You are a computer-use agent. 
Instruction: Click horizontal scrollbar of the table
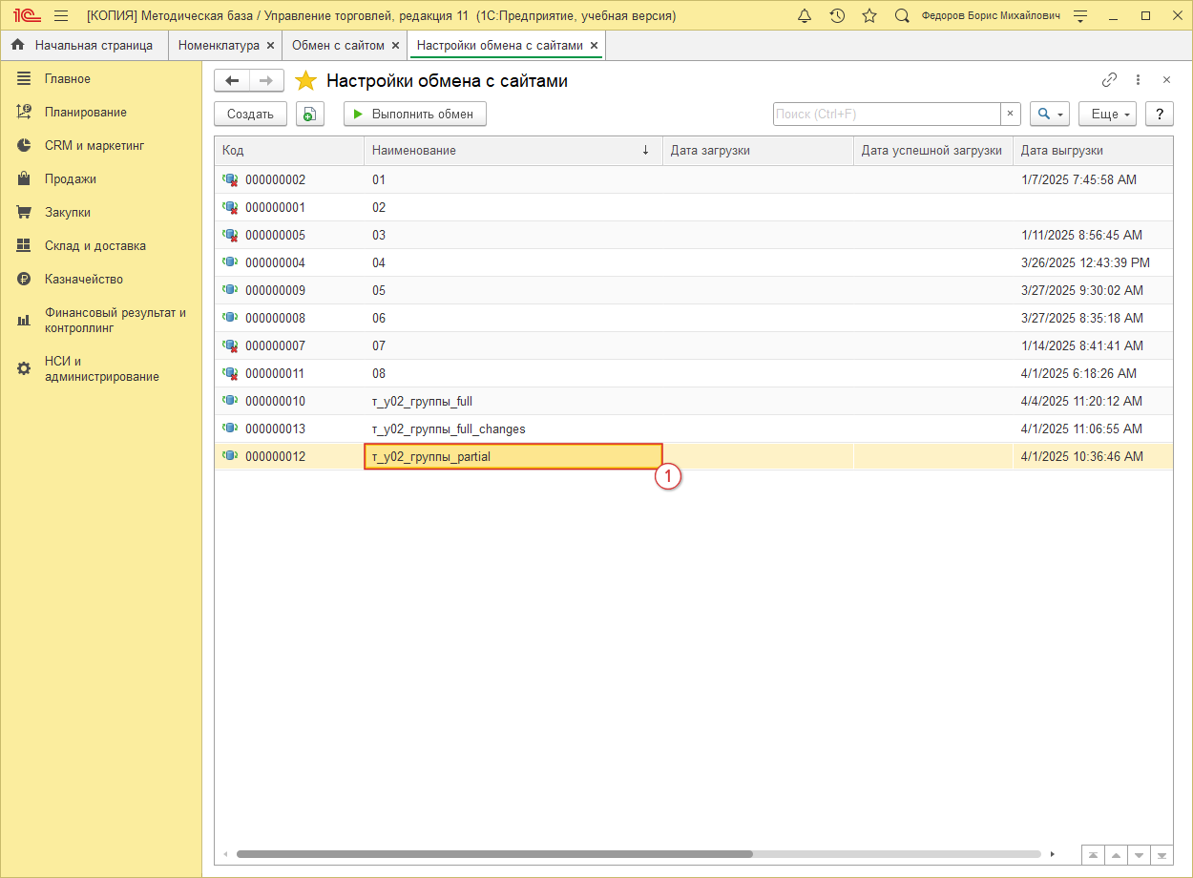[x=494, y=854]
